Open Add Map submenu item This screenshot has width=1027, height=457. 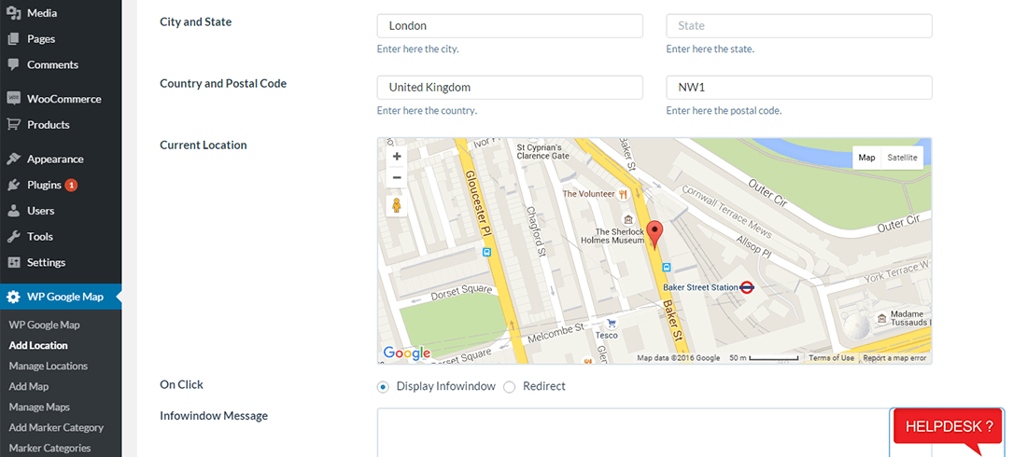point(29,386)
